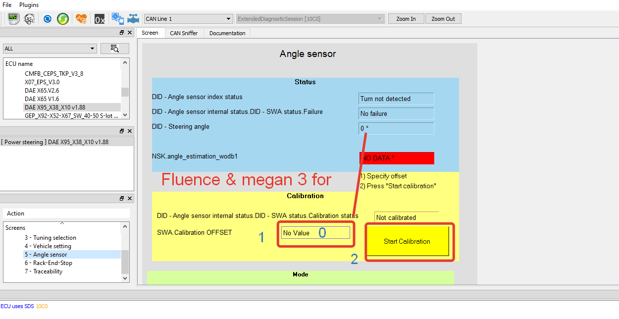The width and height of the screenshot is (619, 319).
Task: Click the ECU search icon above the list
Action: click(114, 48)
